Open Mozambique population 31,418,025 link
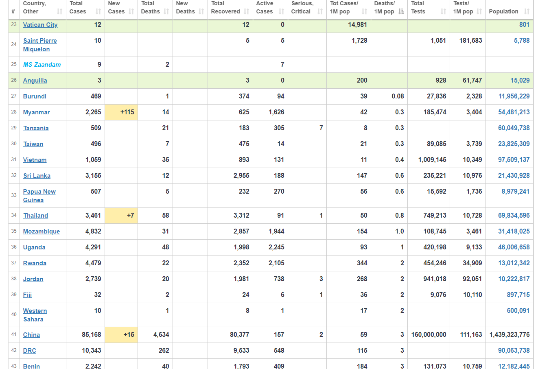This screenshot has width=538, height=369. 514,231
